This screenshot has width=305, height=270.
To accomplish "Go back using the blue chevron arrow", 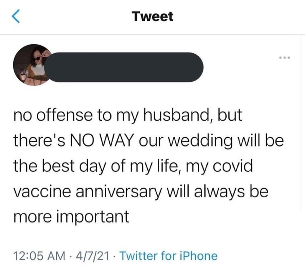I will [x=16, y=16].
